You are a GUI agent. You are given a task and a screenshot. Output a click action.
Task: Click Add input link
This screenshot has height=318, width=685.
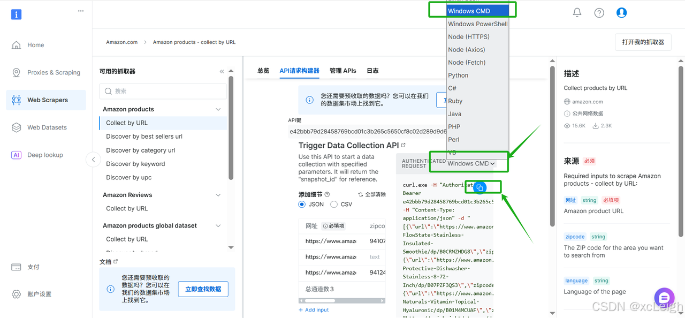[314, 310]
